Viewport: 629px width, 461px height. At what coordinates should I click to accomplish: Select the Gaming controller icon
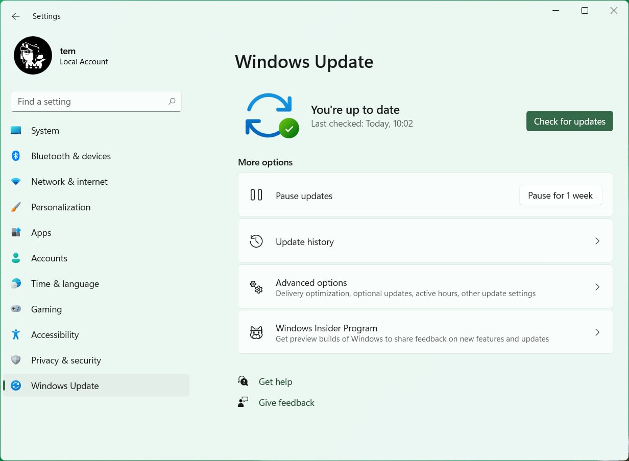pyautogui.click(x=16, y=309)
